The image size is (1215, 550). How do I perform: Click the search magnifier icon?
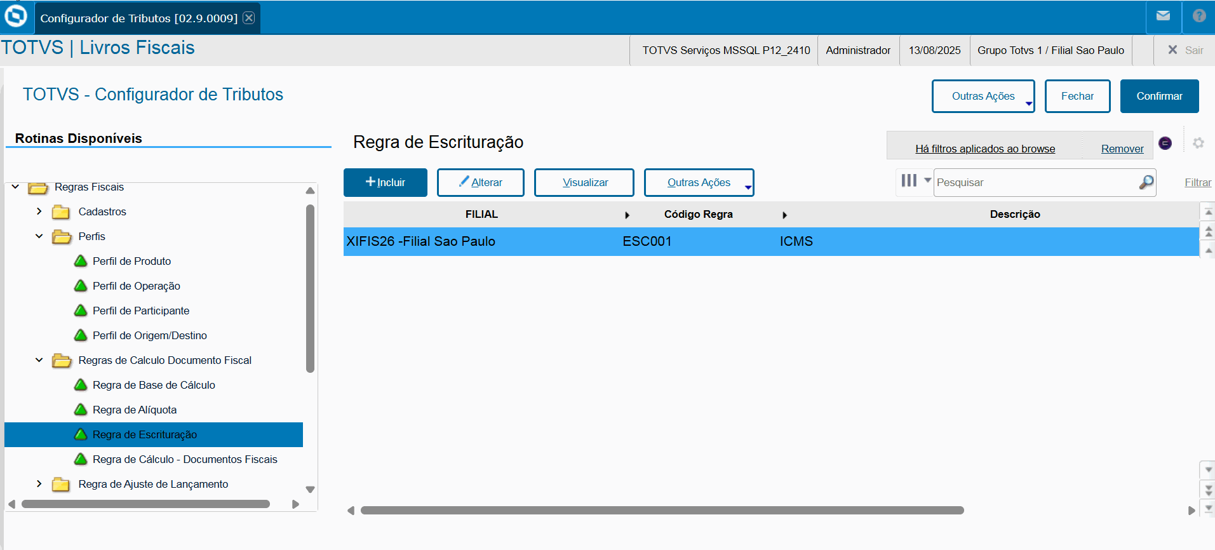[1146, 182]
